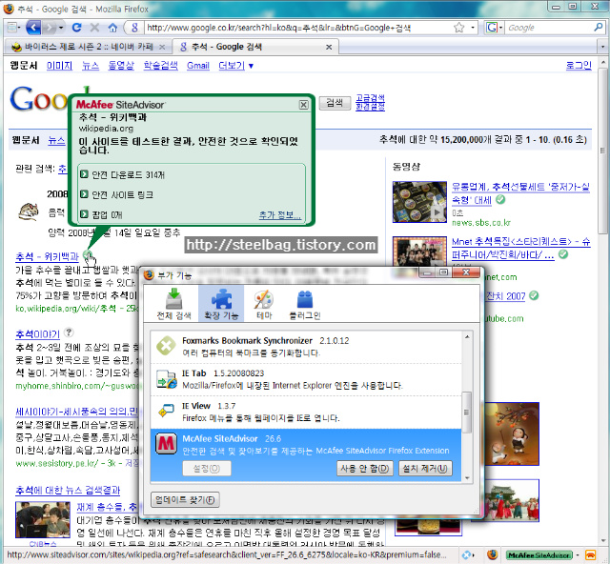610x564 pixels.
Task: Click the Google search box in toolbar
Action: pyautogui.click(x=549, y=28)
